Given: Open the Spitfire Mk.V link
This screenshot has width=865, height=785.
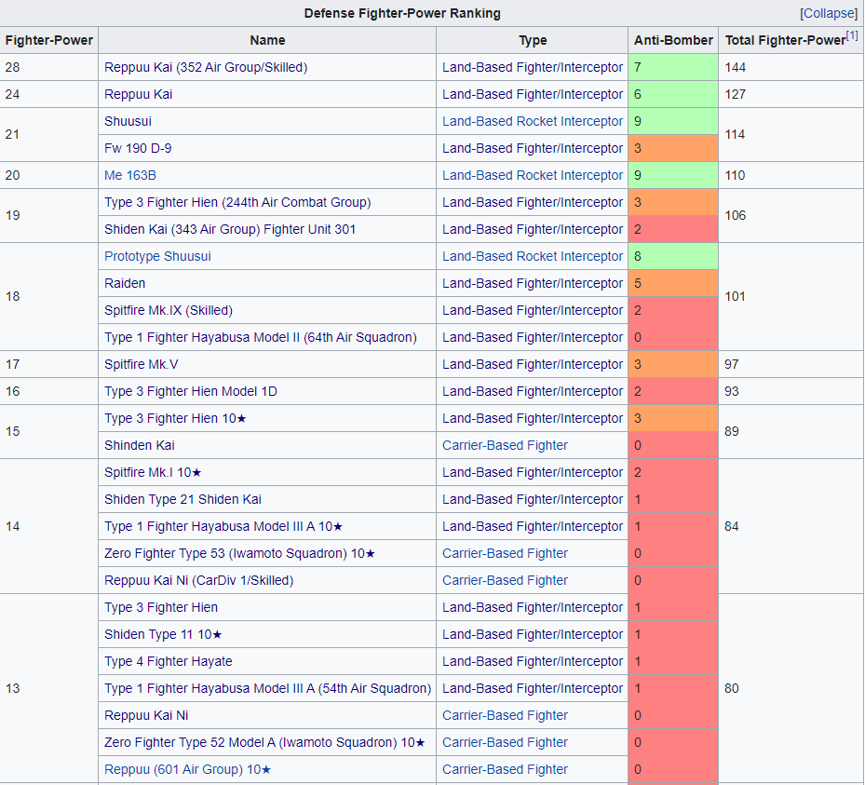Looking at the screenshot, I should [142, 365].
